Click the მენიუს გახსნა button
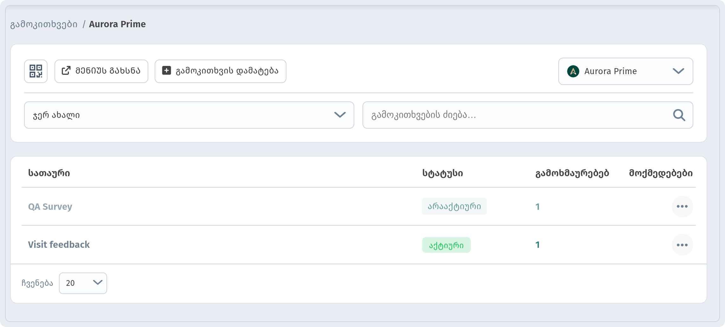Screen dimensions: 725x327 pyautogui.click(x=101, y=71)
